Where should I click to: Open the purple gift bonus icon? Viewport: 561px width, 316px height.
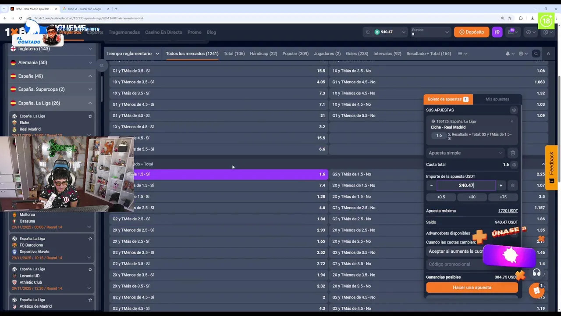[497, 32]
